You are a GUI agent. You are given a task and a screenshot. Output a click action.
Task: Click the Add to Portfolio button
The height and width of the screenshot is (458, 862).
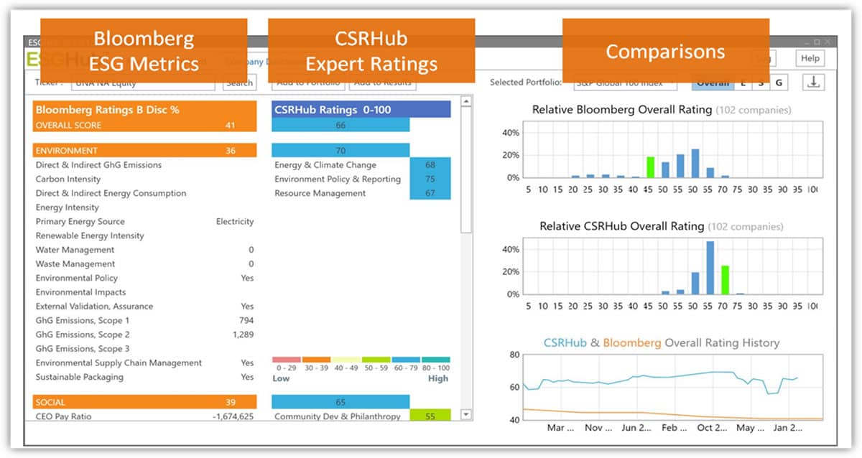309,83
